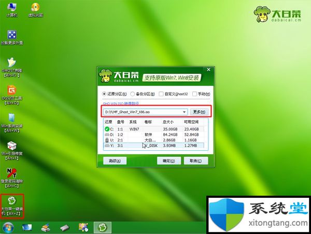Click the drive icon of Y: row
Viewport: 311px width, 234px height.
tap(107, 145)
